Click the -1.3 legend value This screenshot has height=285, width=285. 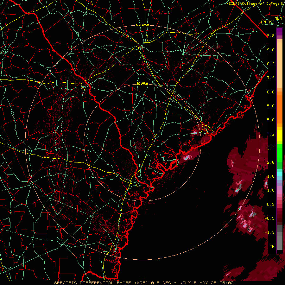269,232
